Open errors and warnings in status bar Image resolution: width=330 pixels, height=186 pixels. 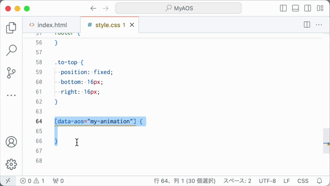[x=32, y=181]
